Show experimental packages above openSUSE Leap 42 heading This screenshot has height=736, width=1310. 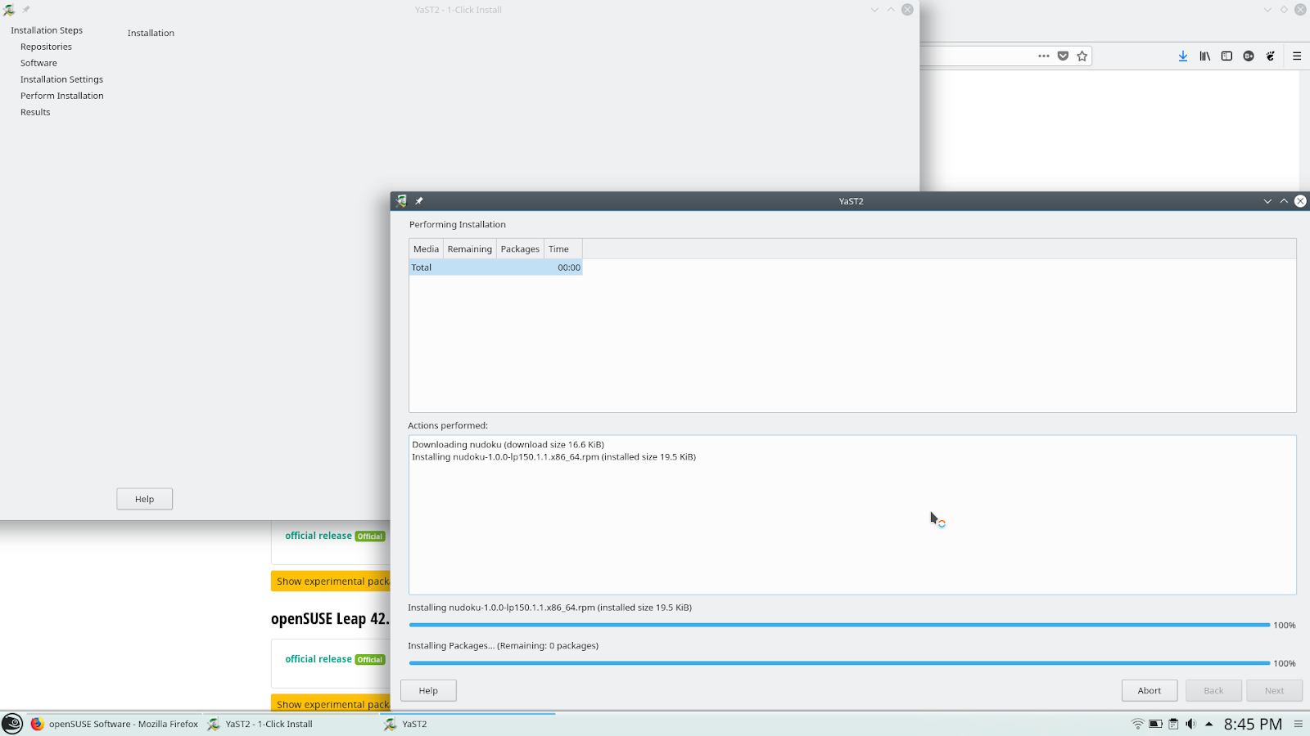click(331, 581)
